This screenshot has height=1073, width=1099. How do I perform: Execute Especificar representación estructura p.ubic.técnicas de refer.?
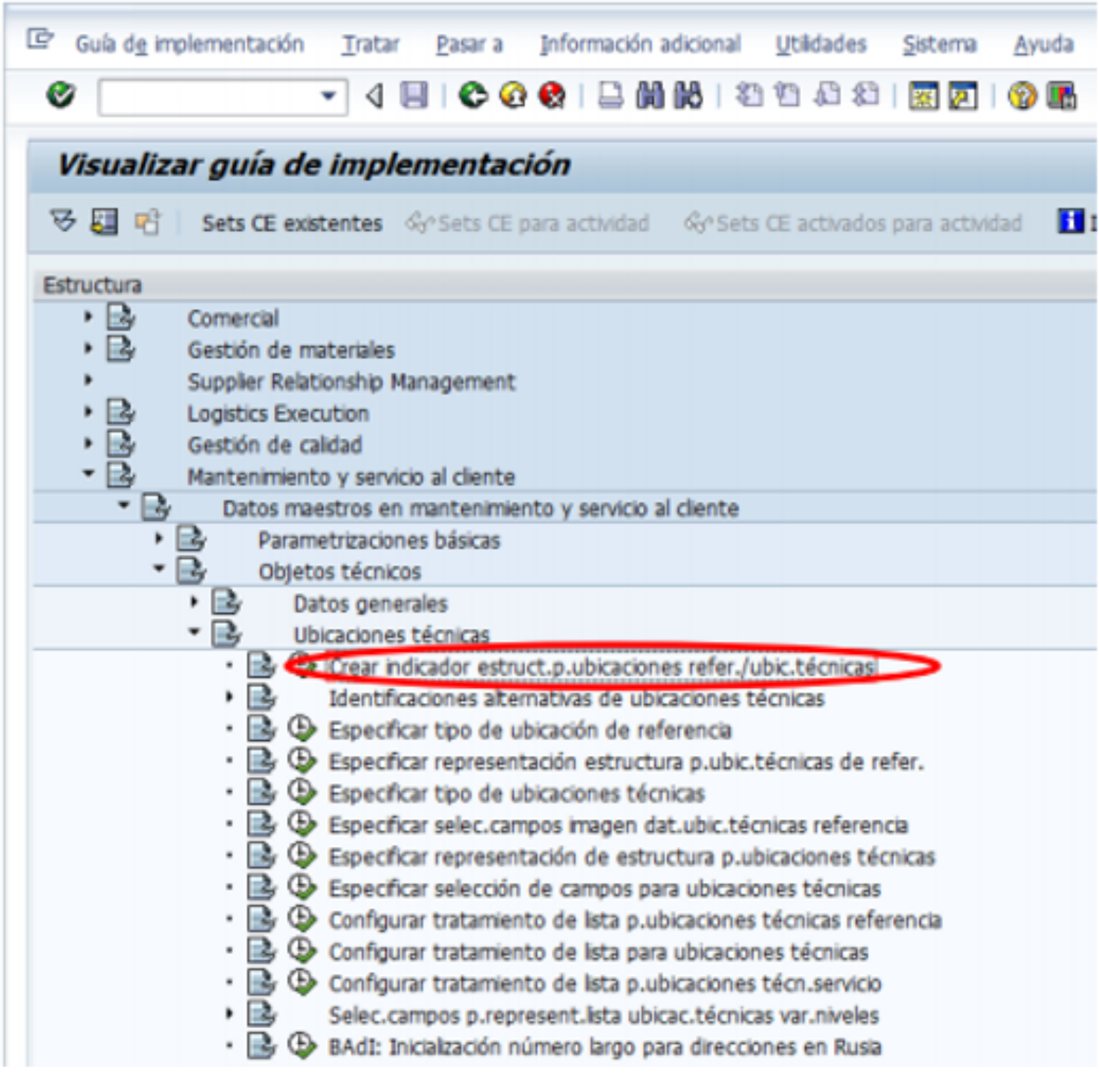[302, 760]
